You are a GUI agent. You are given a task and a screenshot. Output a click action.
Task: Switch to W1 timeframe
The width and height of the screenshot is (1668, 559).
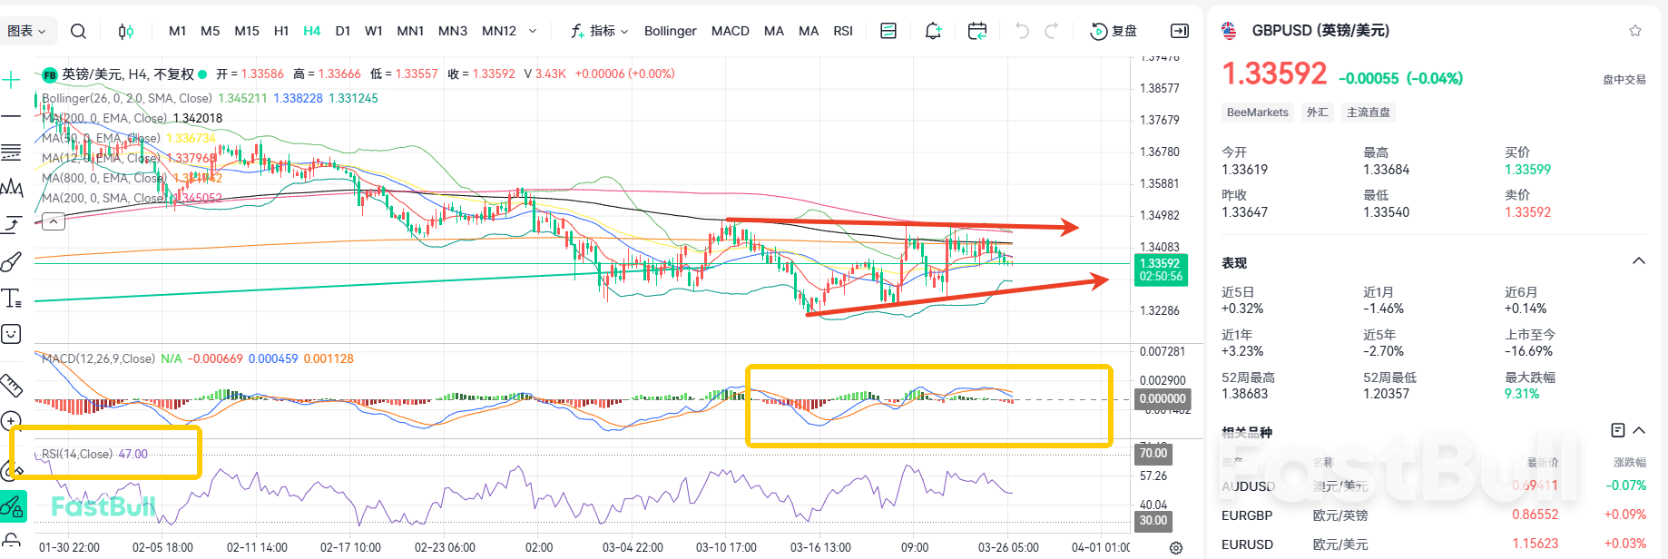coord(374,31)
